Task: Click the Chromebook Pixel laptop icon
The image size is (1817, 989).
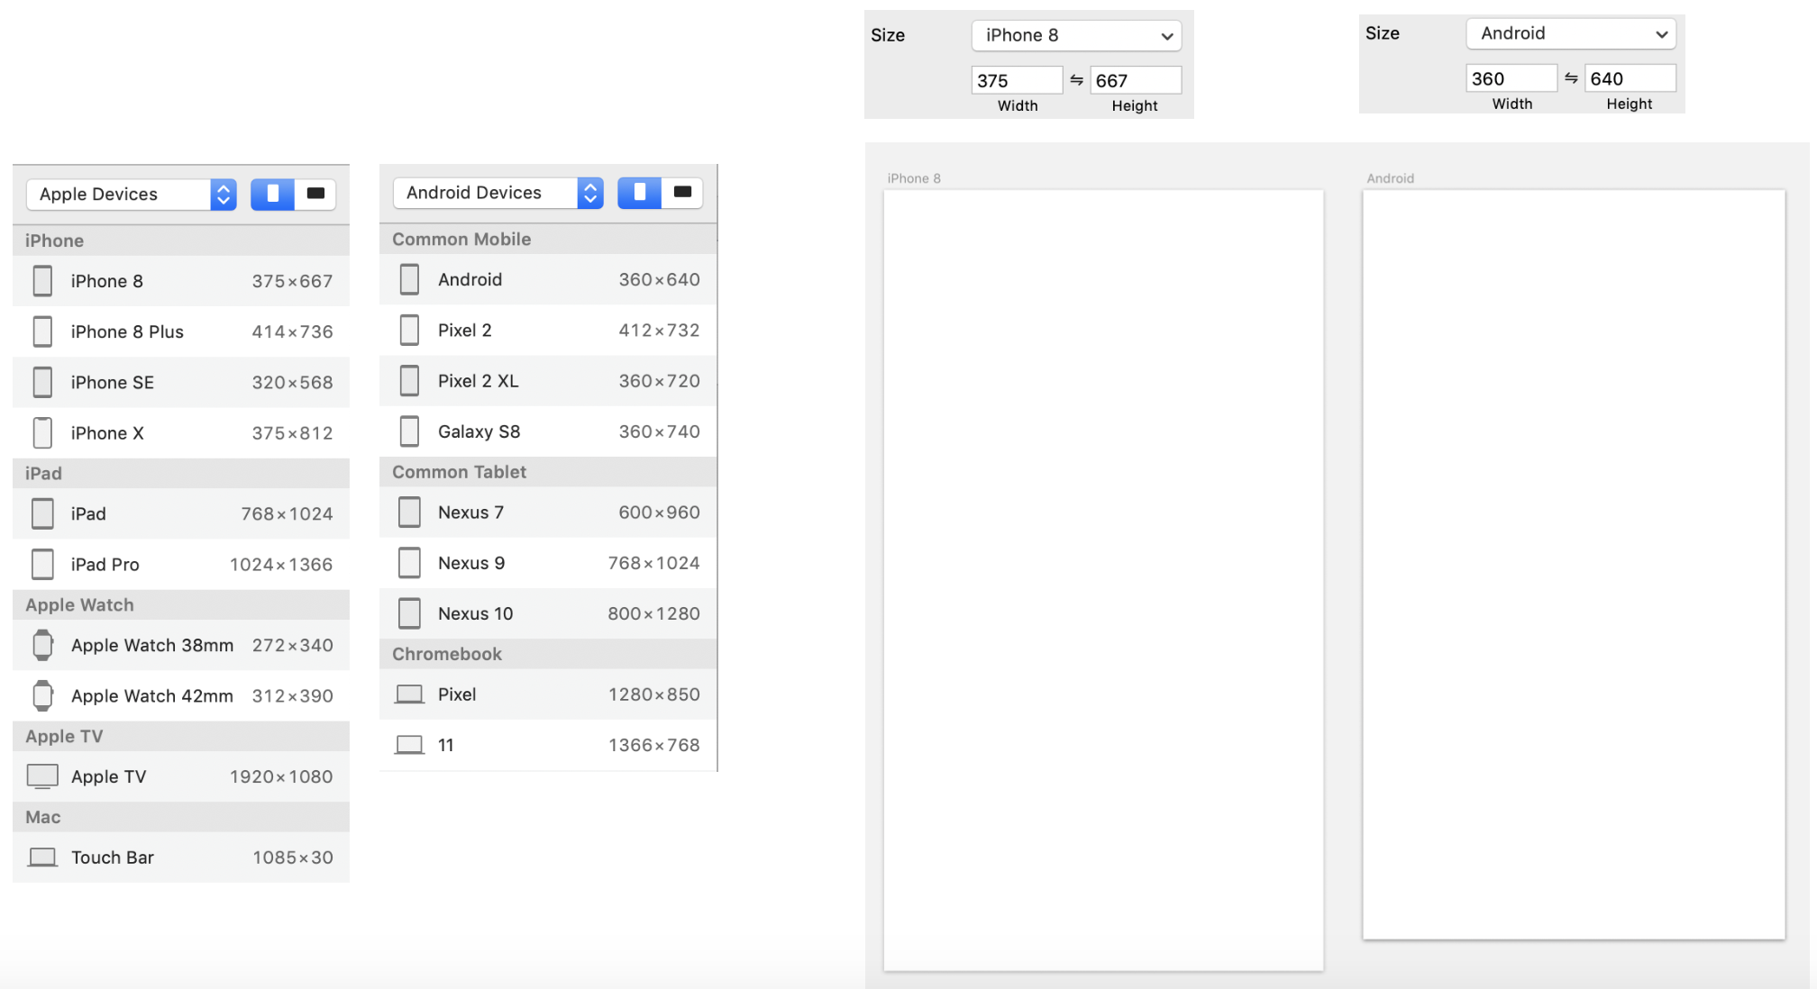Action: (x=409, y=694)
